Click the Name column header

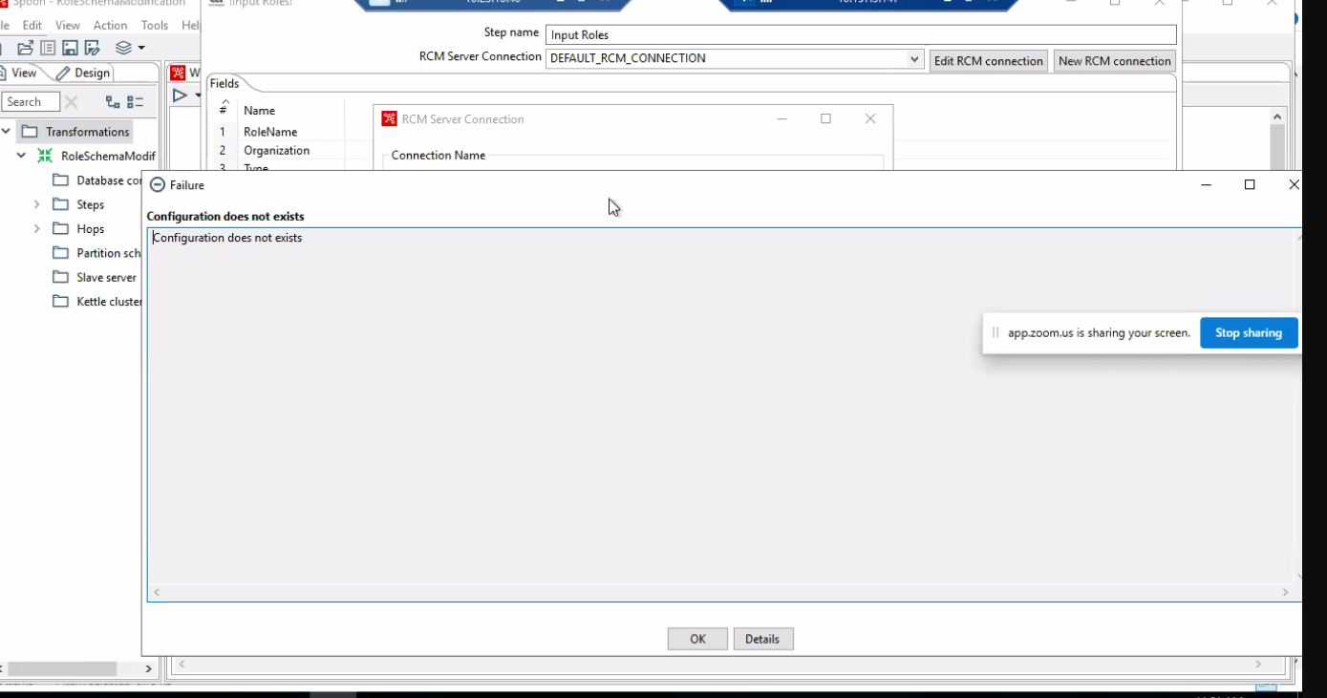tap(259, 111)
